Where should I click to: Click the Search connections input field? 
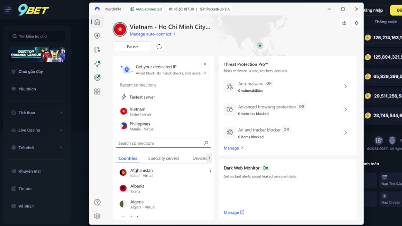tap(160, 143)
